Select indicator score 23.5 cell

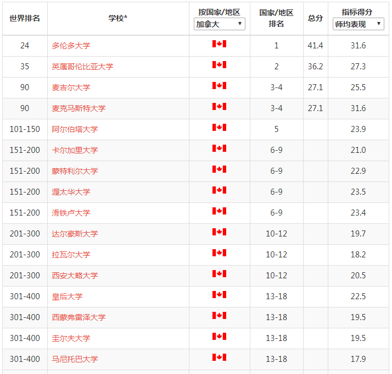click(359, 192)
